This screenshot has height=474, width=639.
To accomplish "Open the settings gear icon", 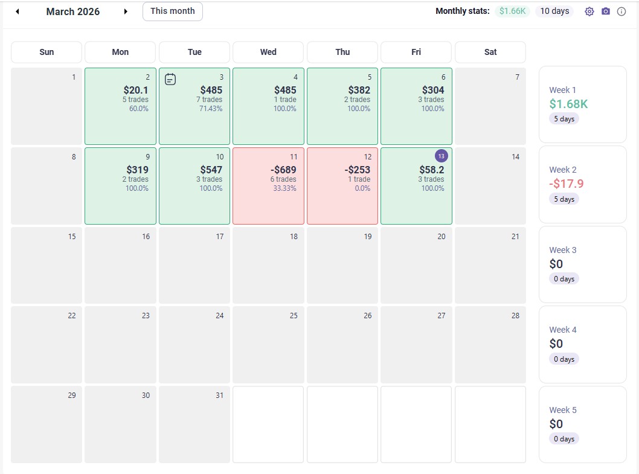I will 589,11.
